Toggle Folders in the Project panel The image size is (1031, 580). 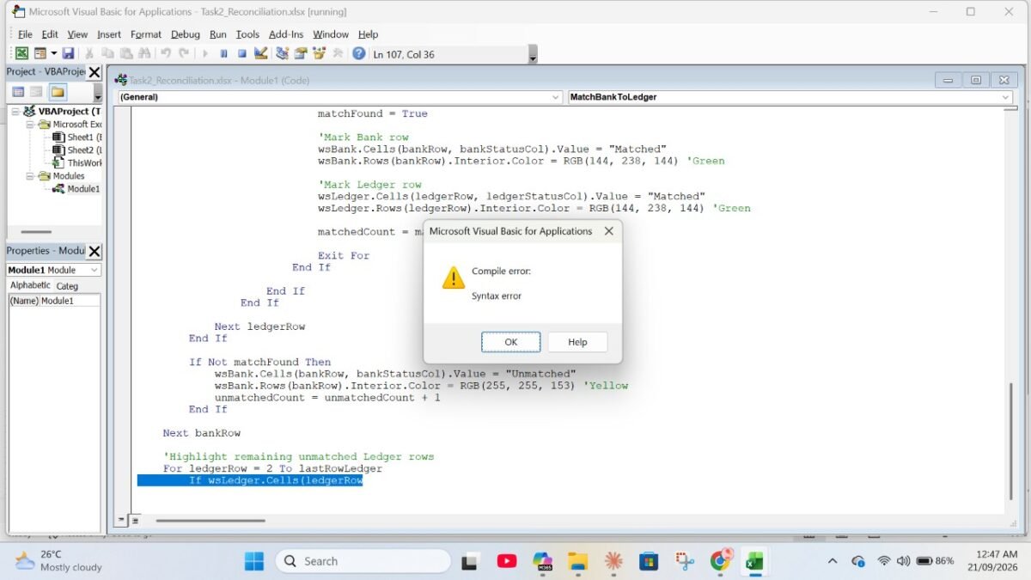(58, 92)
